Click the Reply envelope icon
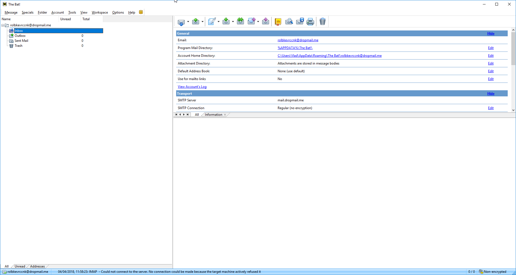 [226, 22]
